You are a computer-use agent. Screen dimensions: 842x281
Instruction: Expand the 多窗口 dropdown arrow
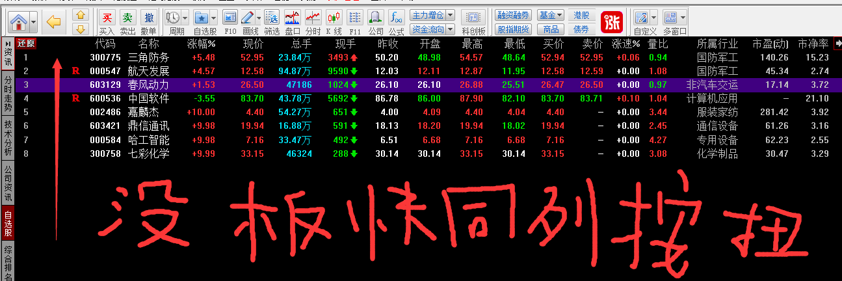coord(683,18)
